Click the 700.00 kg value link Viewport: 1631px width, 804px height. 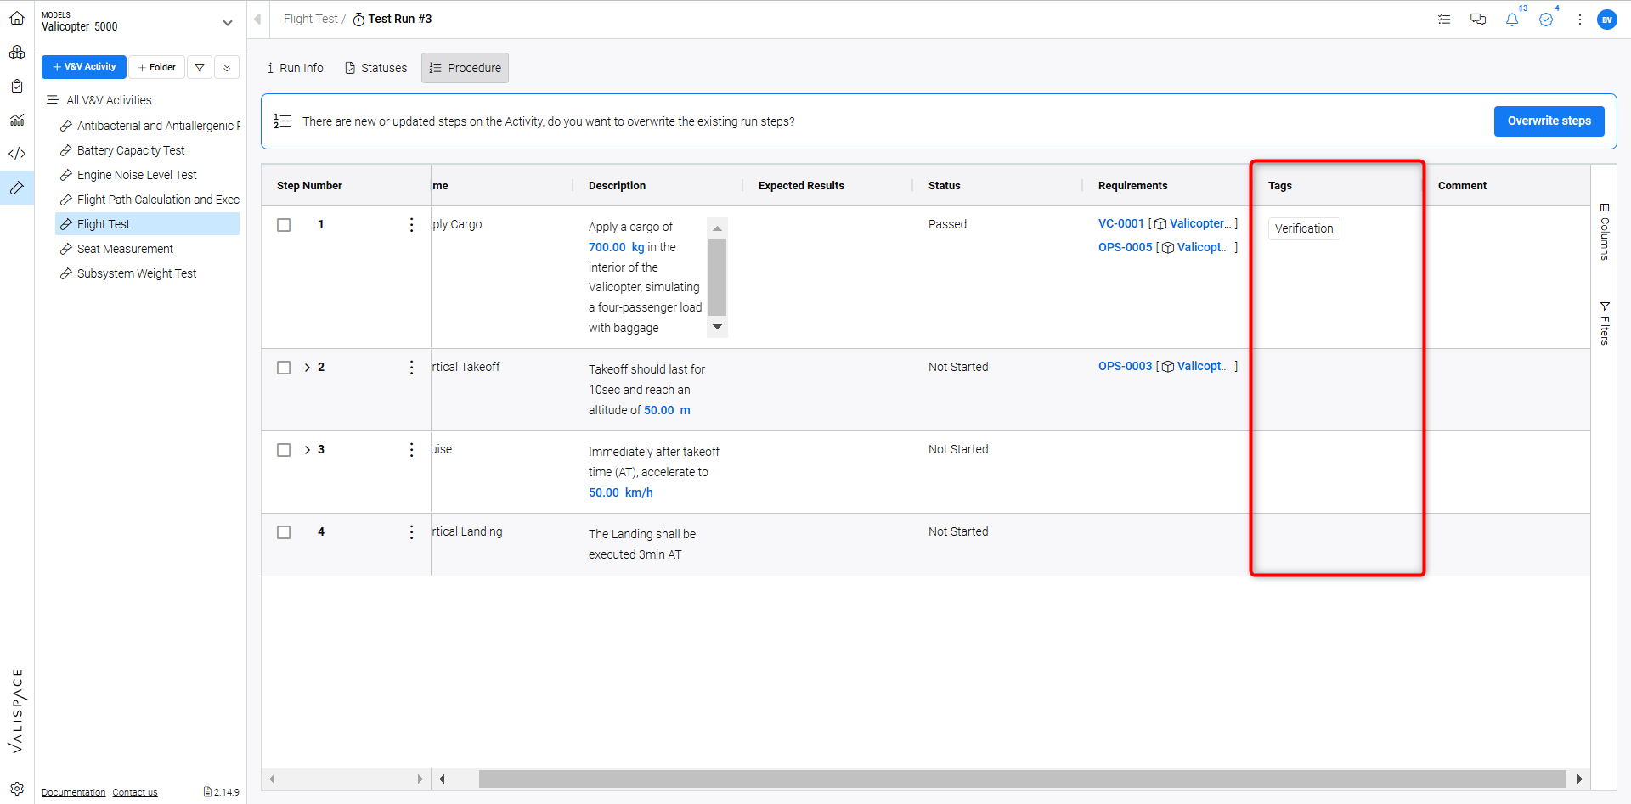point(617,247)
